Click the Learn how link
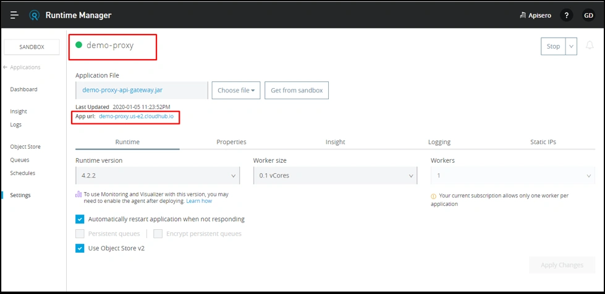Image resolution: width=605 pixels, height=294 pixels. click(199, 201)
